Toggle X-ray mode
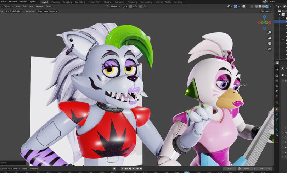The image size is (287, 173). pyautogui.click(x=252, y=6)
